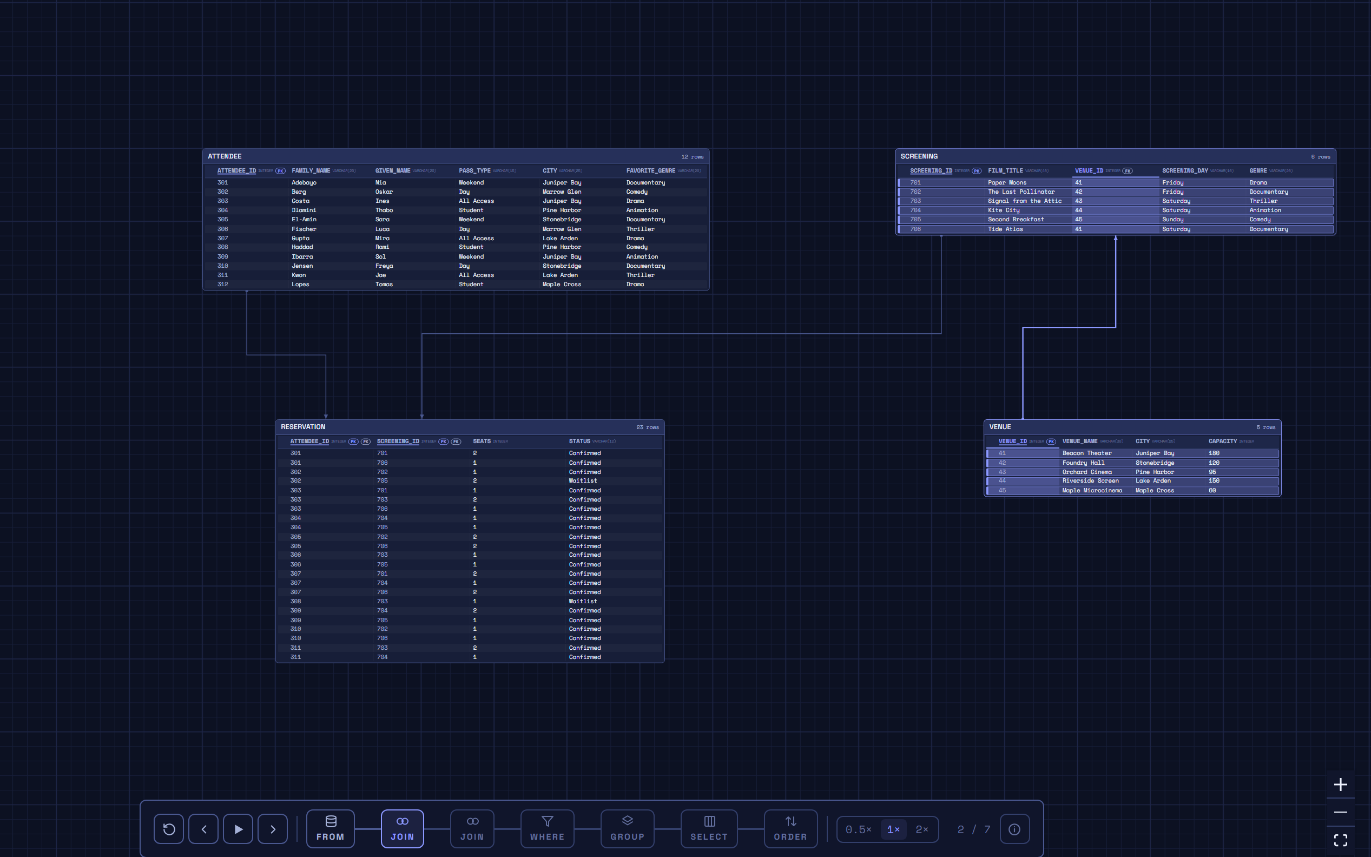Select the 'Beacon Theater' venue cell
Image resolution: width=1371 pixels, height=857 pixels.
[1087, 453]
